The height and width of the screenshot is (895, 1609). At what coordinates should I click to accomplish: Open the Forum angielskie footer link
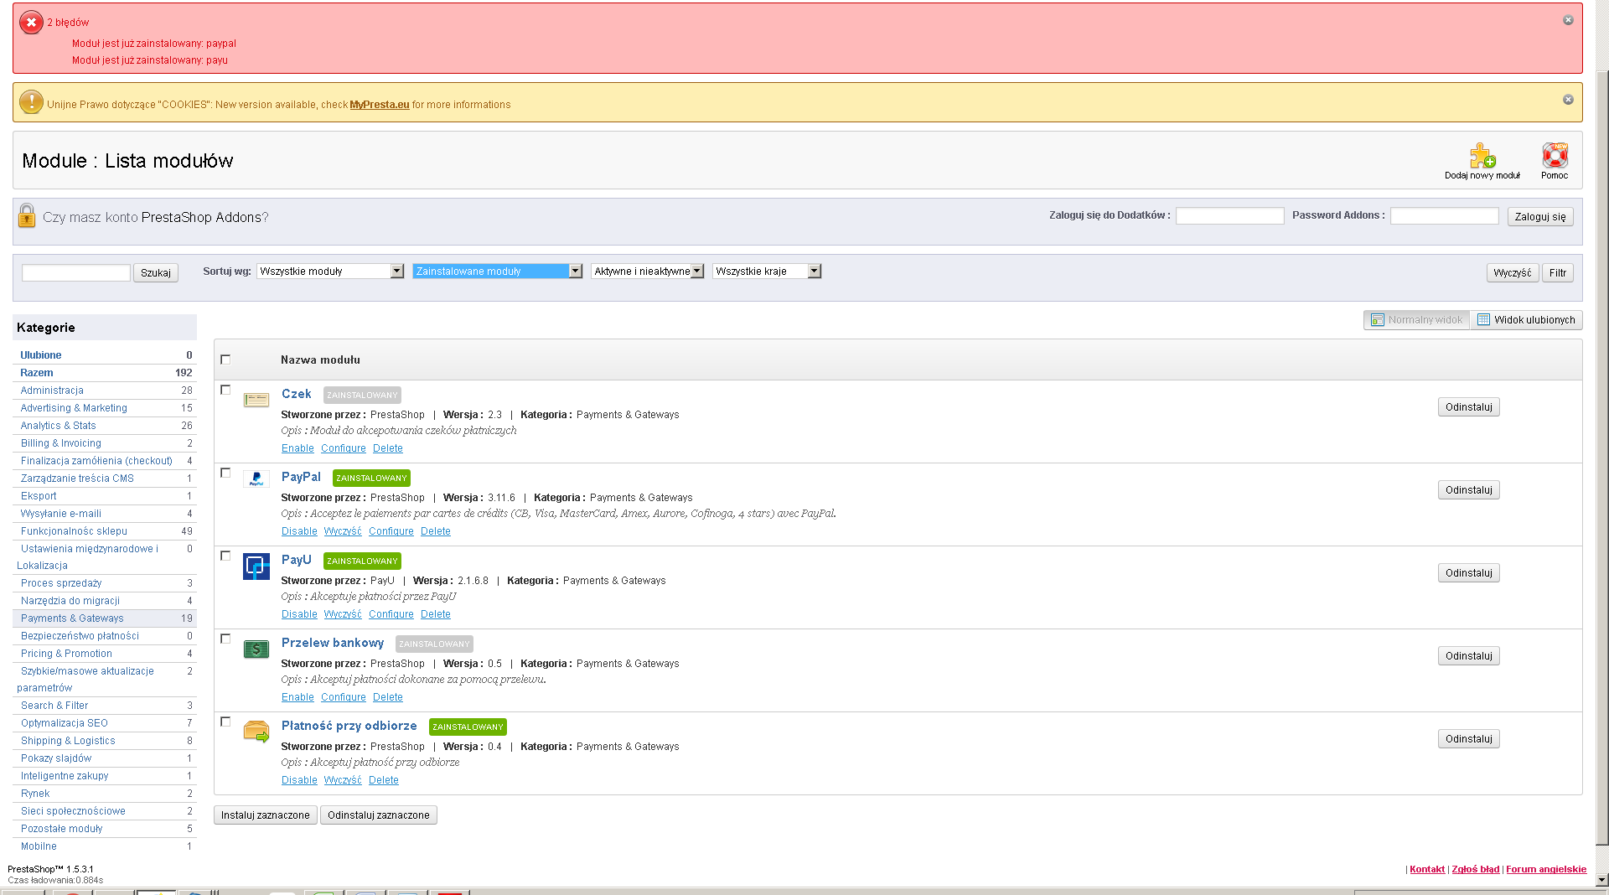pyautogui.click(x=1546, y=869)
